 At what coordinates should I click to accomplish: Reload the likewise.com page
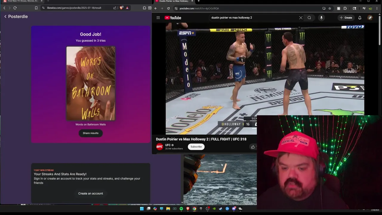point(15,8)
